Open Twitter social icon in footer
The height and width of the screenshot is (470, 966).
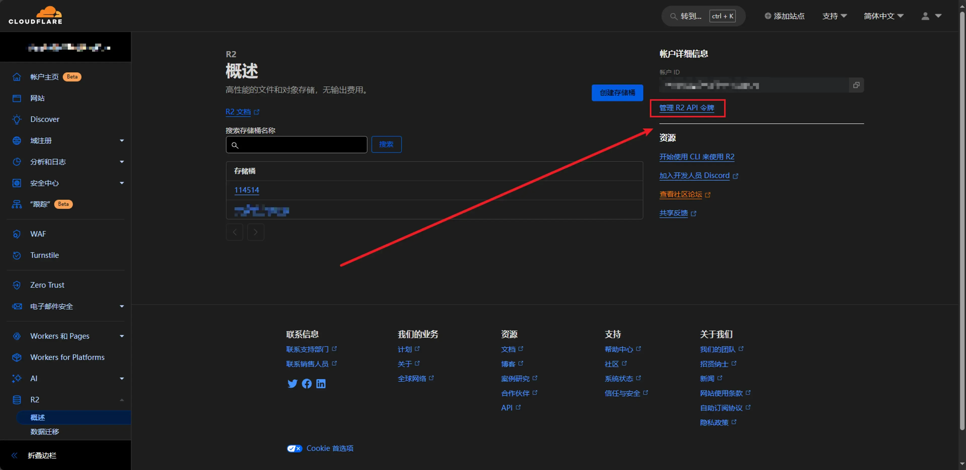click(x=292, y=383)
